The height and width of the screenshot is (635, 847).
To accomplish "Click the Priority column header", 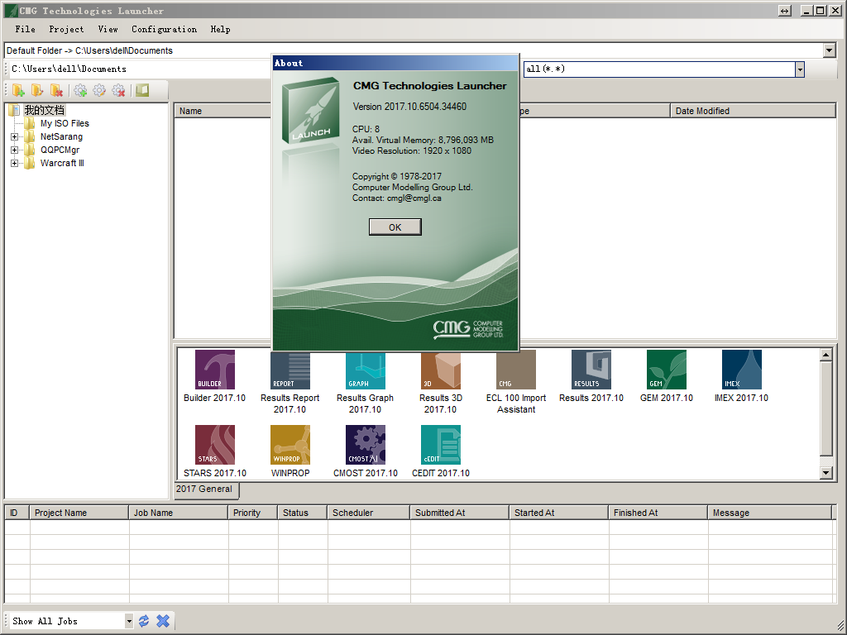I will point(253,513).
